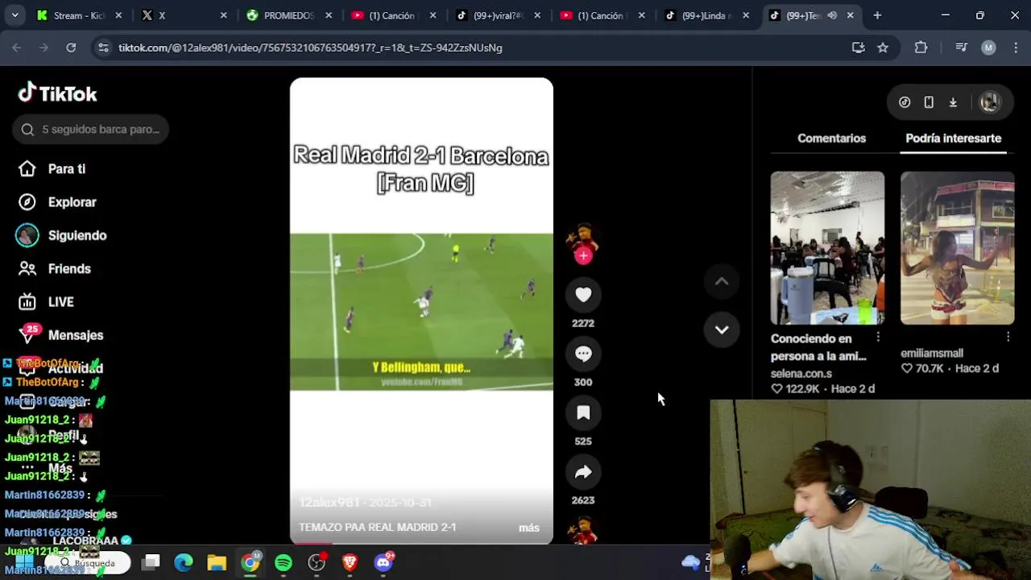Mute the active TikTok tab audio icon

832,15
